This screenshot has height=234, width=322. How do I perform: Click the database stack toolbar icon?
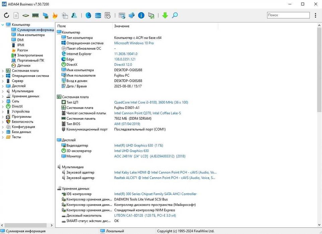(98, 15)
